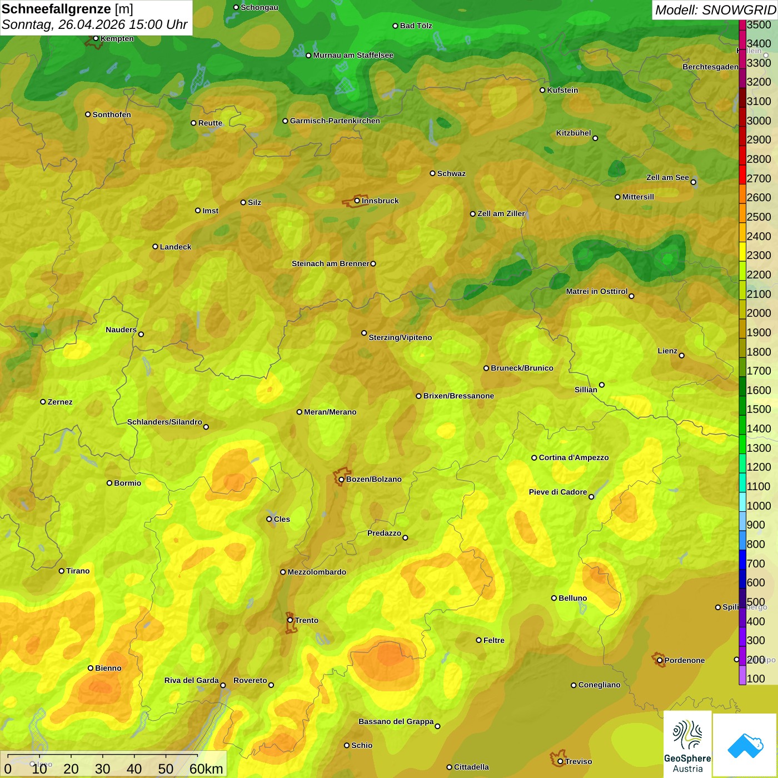Click the Berchtesgaden label
This screenshot has width=778, height=778.
pos(710,67)
